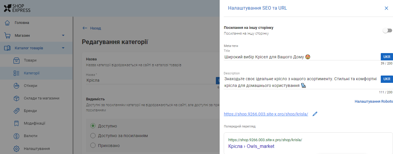Screen dimensions: 393x154
Task: Click the 39 / 200 character counter
Action: [x=387, y=63]
